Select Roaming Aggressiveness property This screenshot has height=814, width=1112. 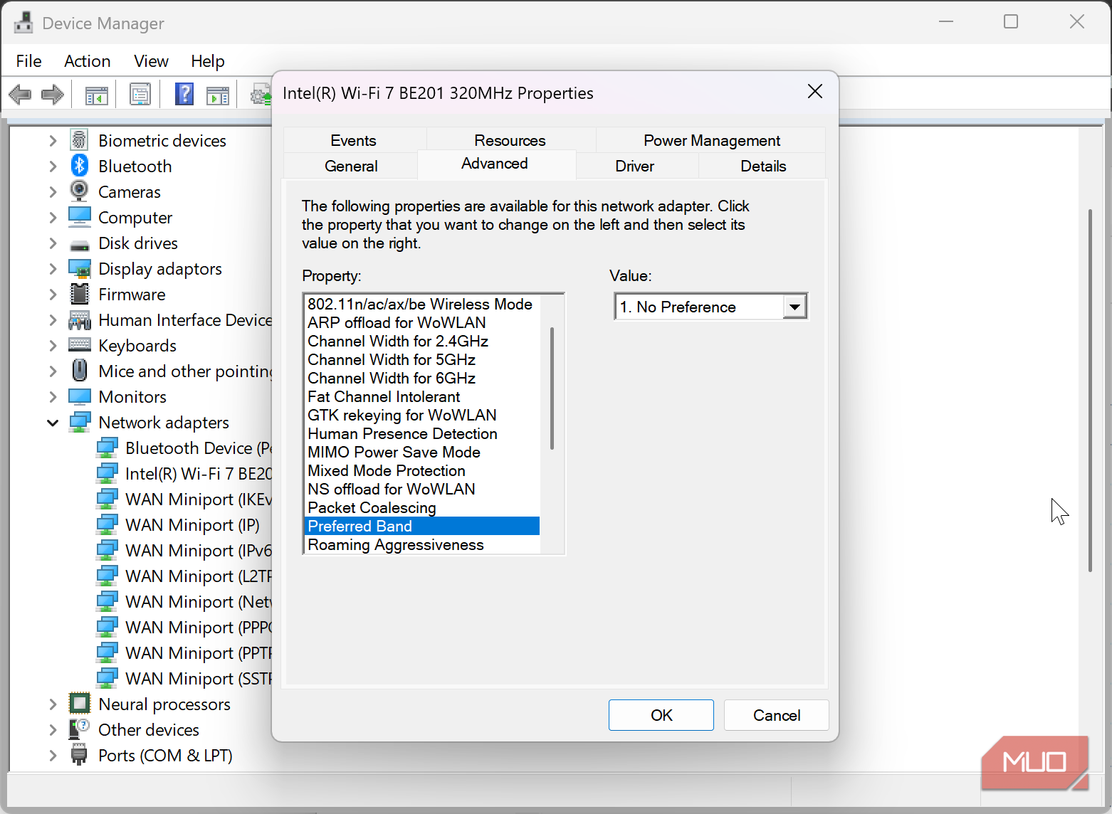(422, 544)
